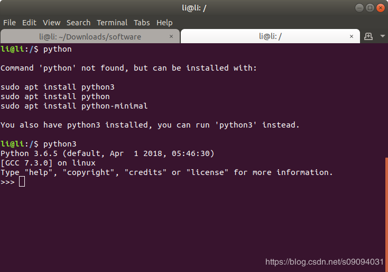Switch to the ~/Downloads/software tab
The width and height of the screenshot is (388, 272).
90,36
